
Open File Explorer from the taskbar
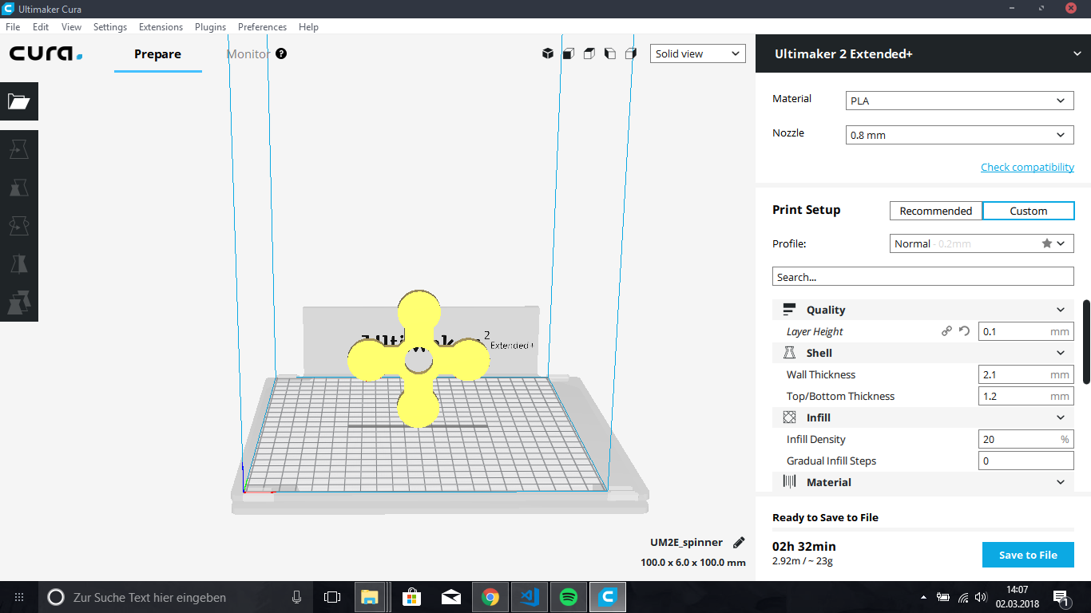click(x=369, y=597)
